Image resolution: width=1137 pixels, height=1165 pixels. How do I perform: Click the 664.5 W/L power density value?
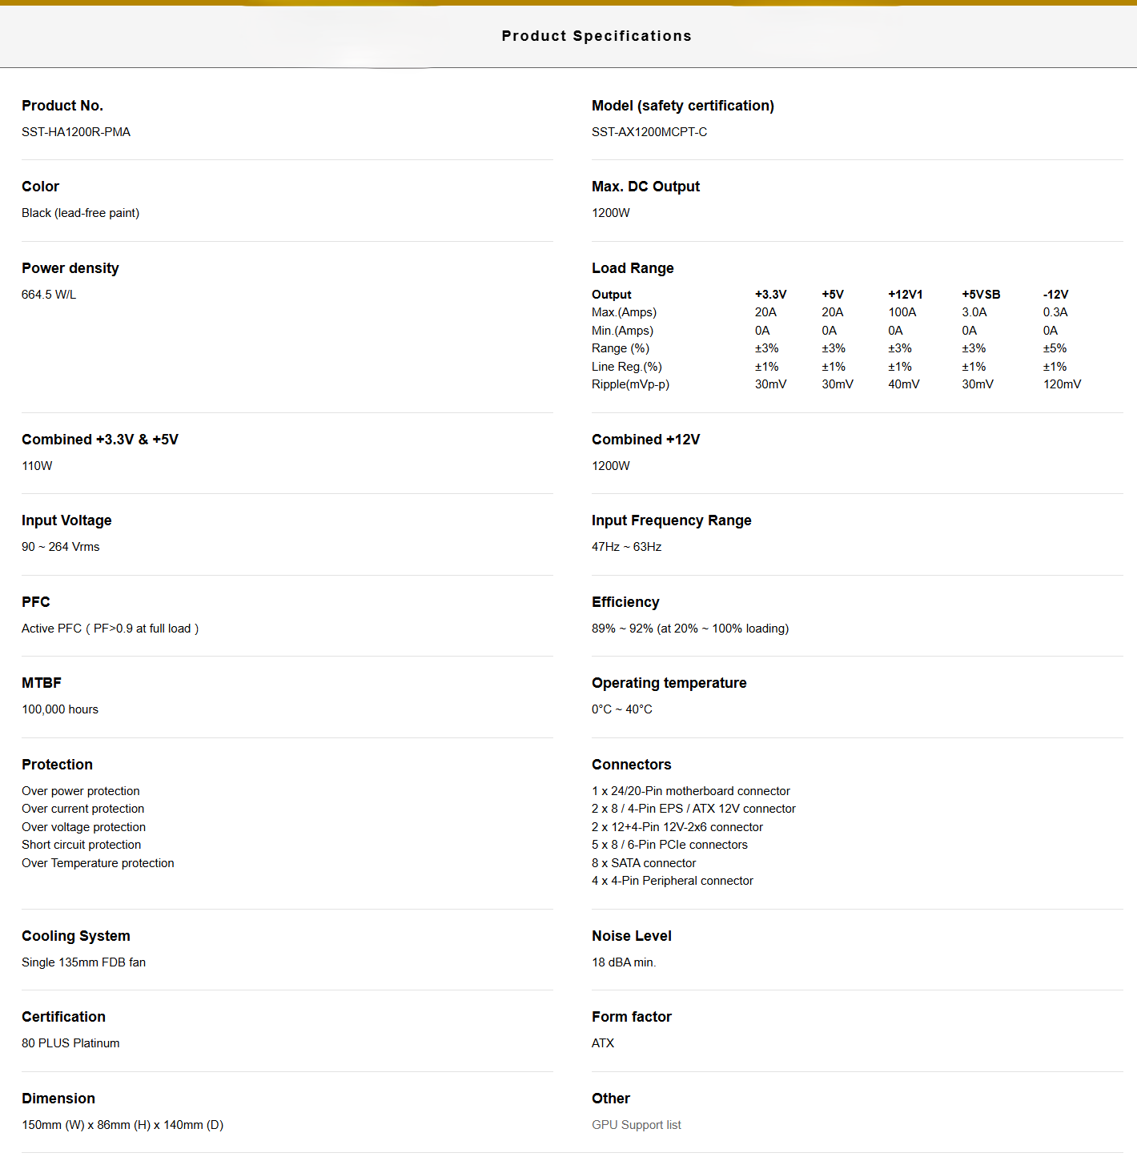(x=49, y=295)
